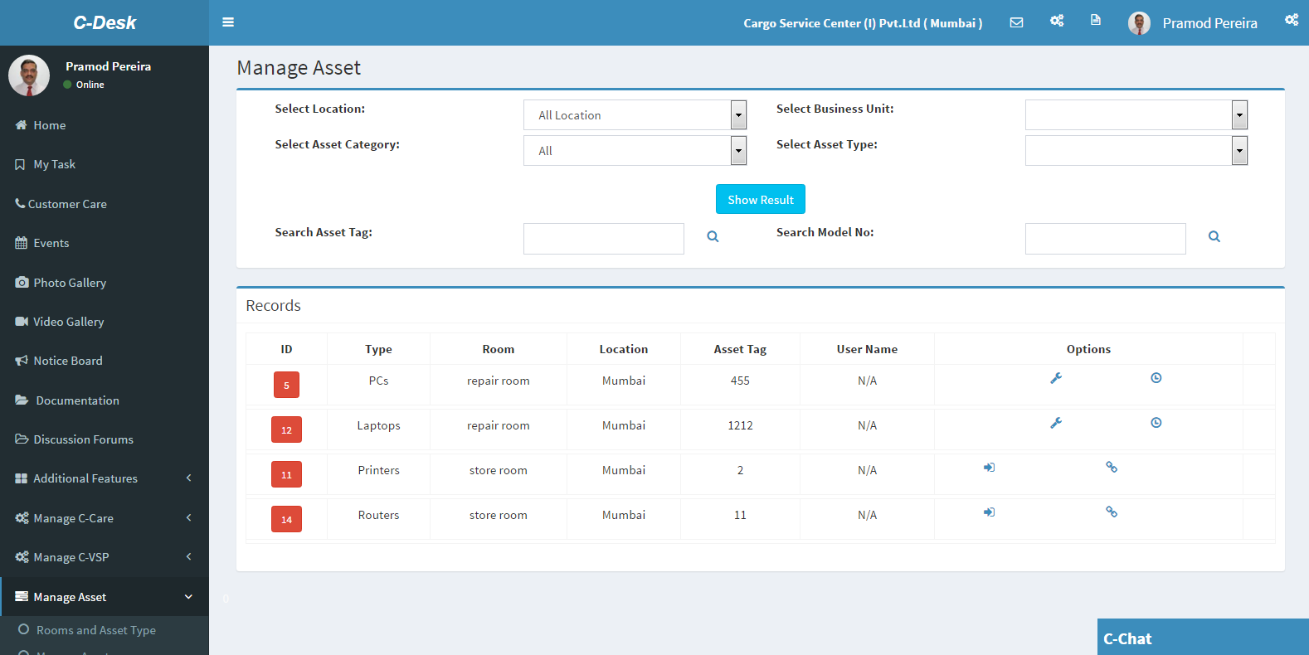Toggle the sidebar with the hamburger icon
This screenshot has height=655, width=1309.
[228, 22]
